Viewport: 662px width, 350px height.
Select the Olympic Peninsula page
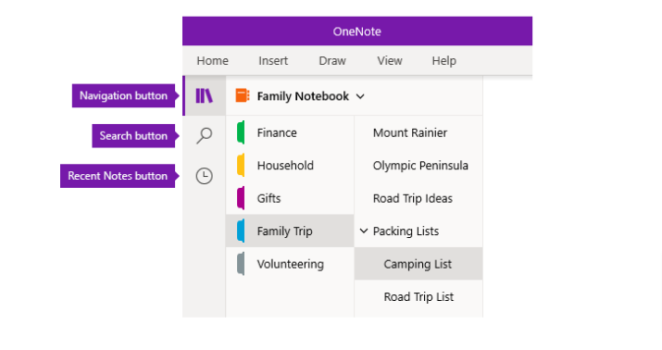click(x=418, y=165)
